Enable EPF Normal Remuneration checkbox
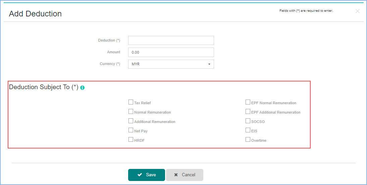The image size is (367, 185). pyautogui.click(x=248, y=102)
